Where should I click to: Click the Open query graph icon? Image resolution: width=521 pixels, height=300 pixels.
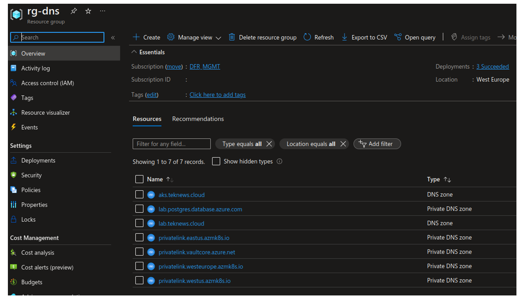(x=398, y=37)
